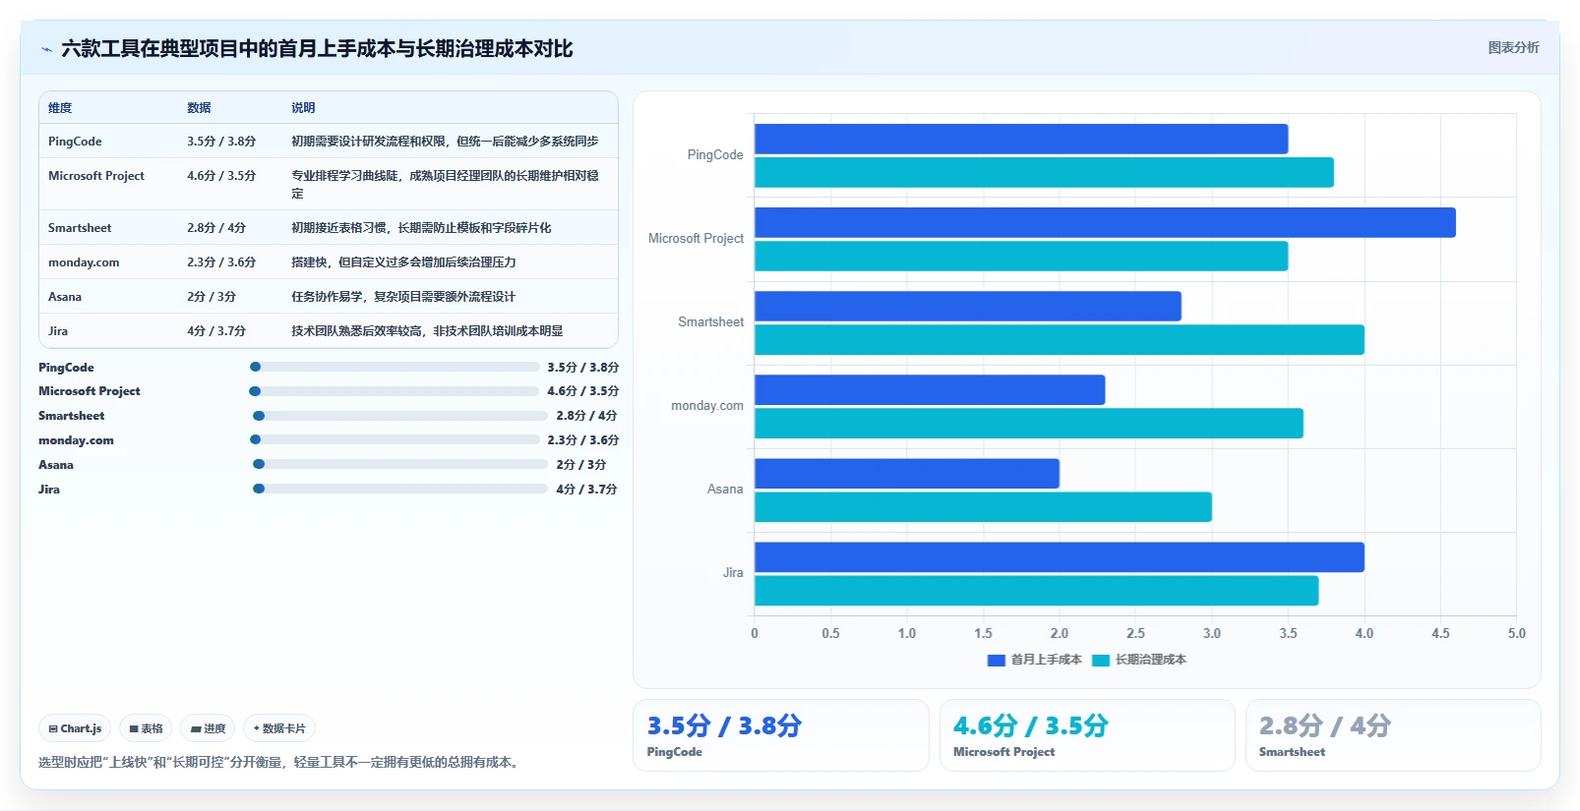The height and width of the screenshot is (811, 1580).
Task: Click the table value 2.8分 / 4分
Action: click(216, 227)
